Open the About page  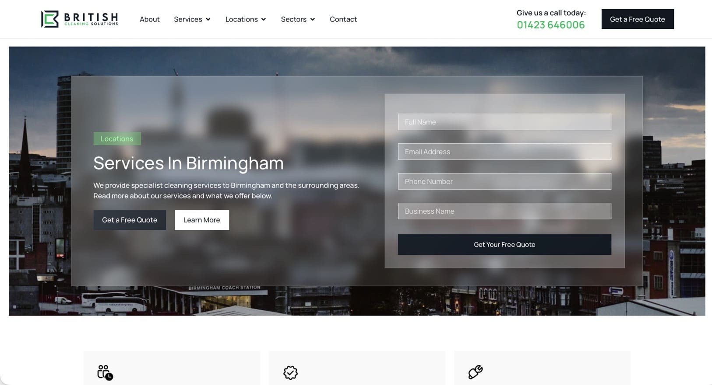click(150, 19)
